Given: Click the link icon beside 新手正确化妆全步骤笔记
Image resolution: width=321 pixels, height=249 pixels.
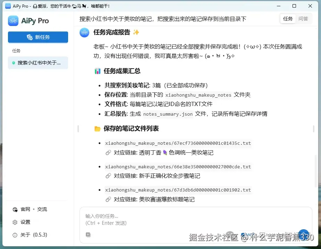Looking at the screenshot, I should 108,176.
